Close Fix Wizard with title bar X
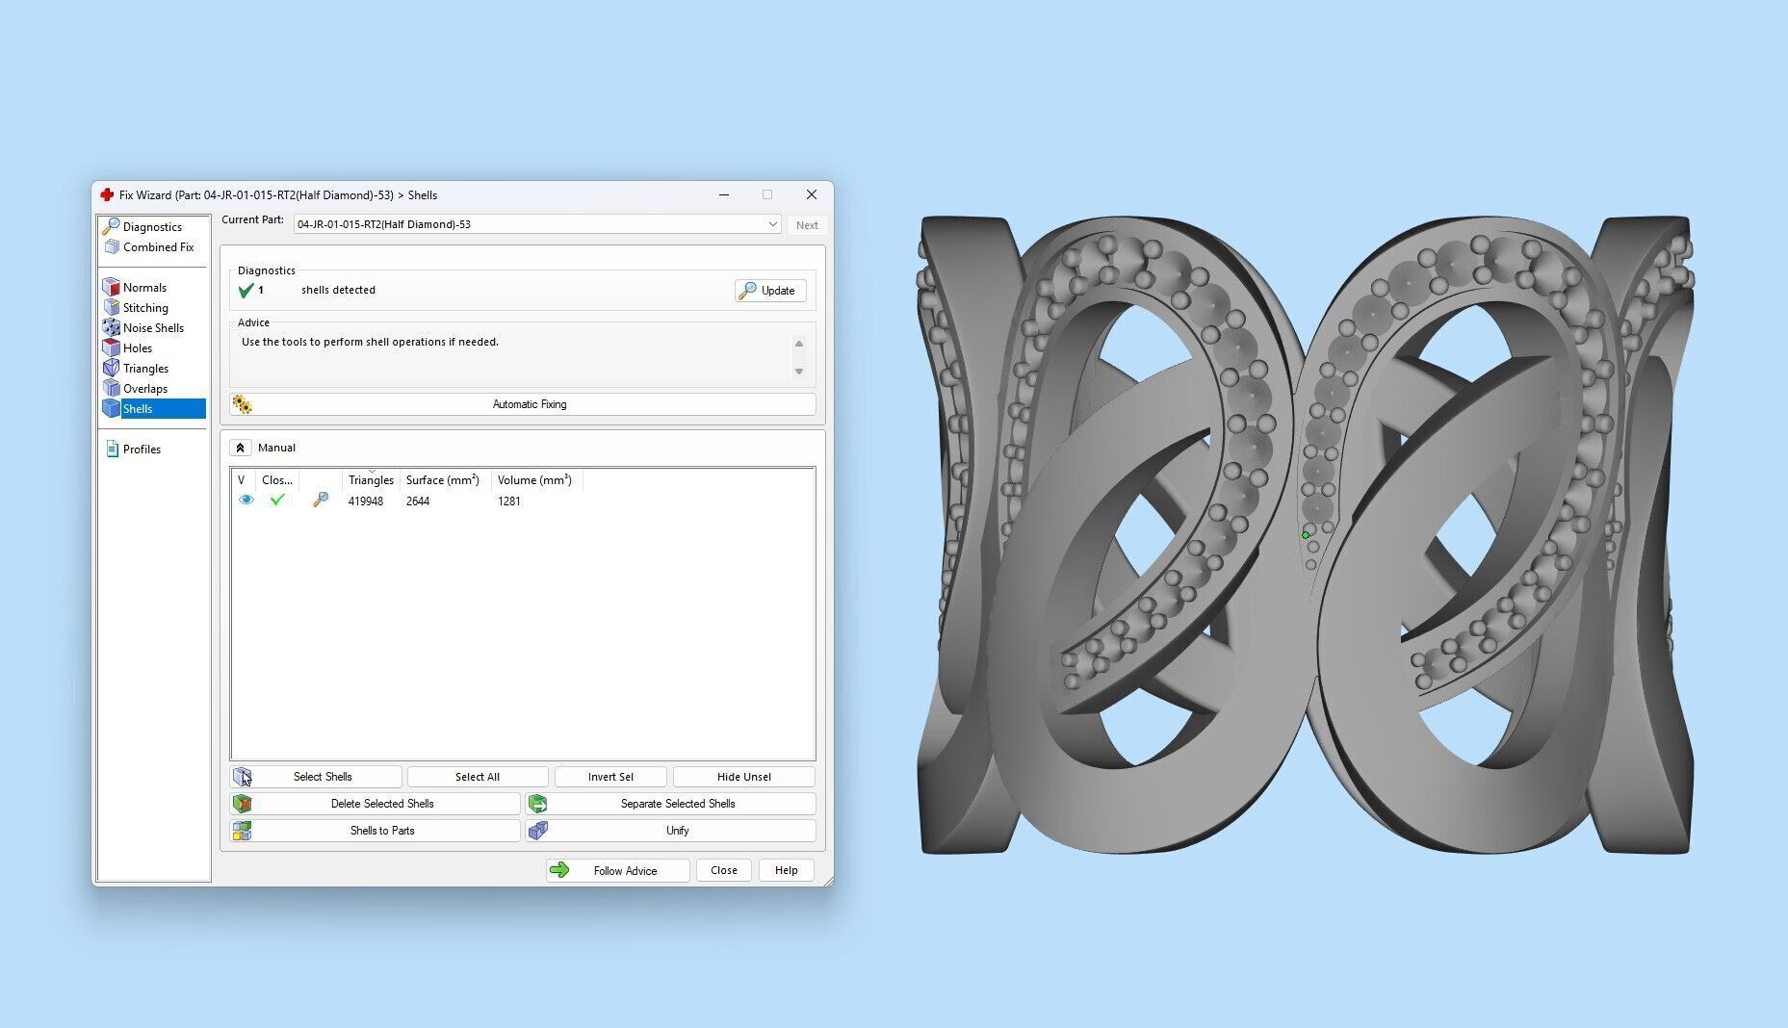The width and height of the screenshot is (1788, 1028). click(812, 194)
